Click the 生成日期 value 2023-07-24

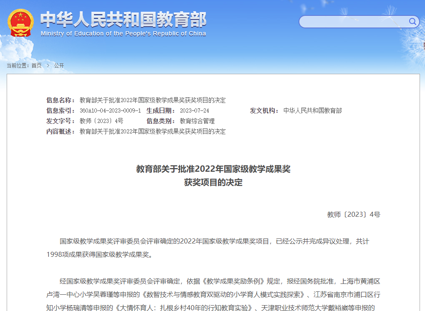click(x=194, y=110)
